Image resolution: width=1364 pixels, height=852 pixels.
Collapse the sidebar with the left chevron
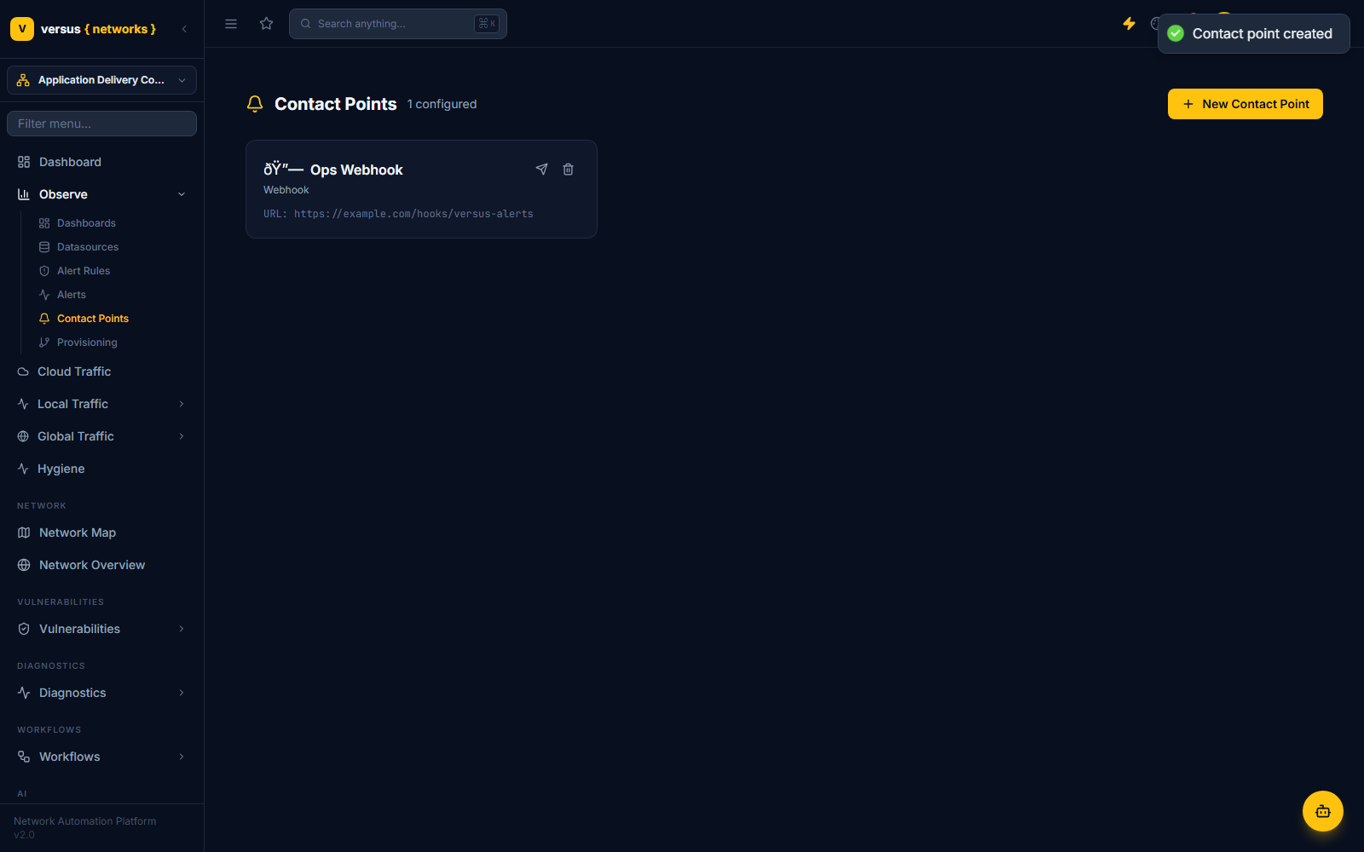coord(184,29)
